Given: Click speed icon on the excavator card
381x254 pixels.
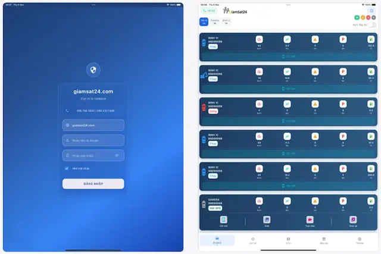Looking at the screenshot, I should (259, 71).
